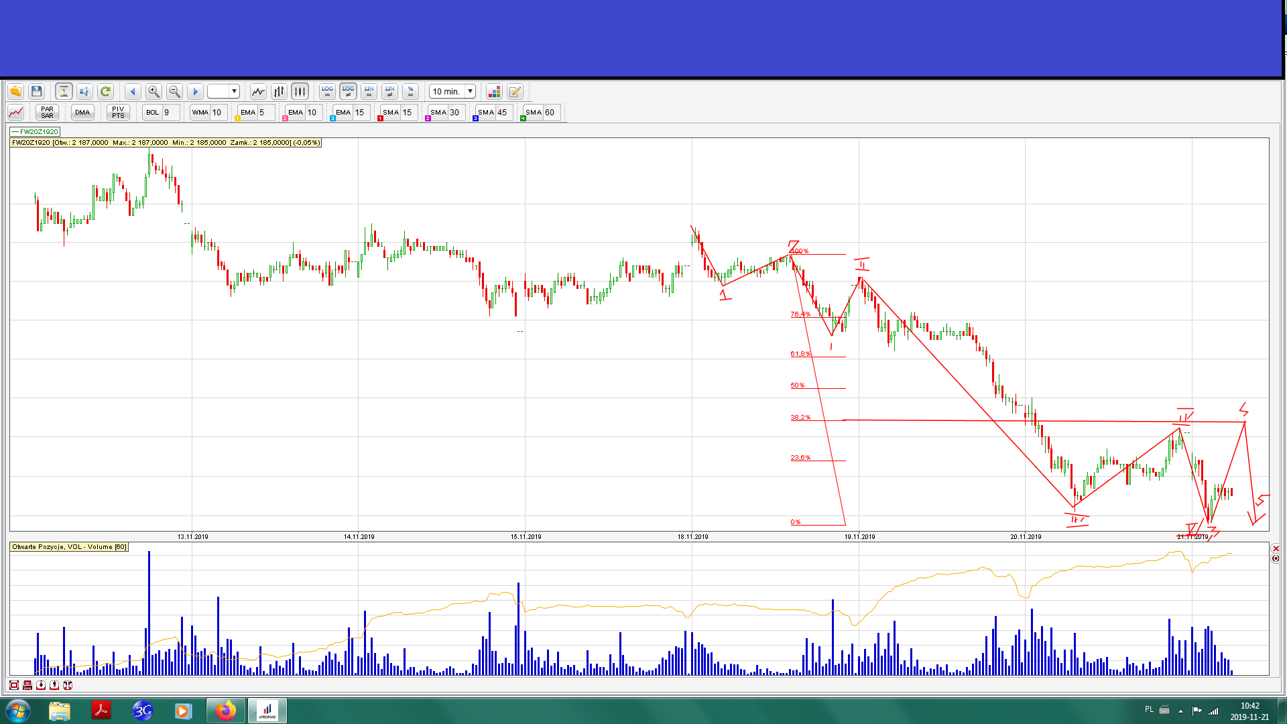Switch to line chart type
This screenshot has height=724, width=1287.
[258, 91]
